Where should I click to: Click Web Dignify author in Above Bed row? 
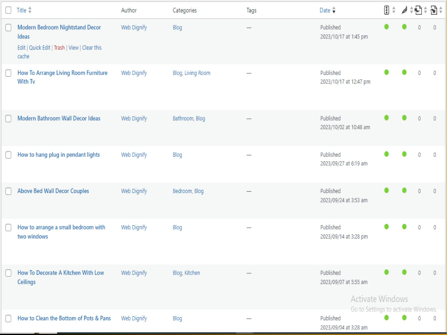pyautogui.click(x=134, y=191)
